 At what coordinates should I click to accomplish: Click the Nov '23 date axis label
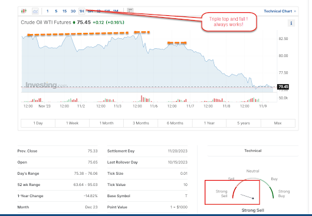(45, 106)
